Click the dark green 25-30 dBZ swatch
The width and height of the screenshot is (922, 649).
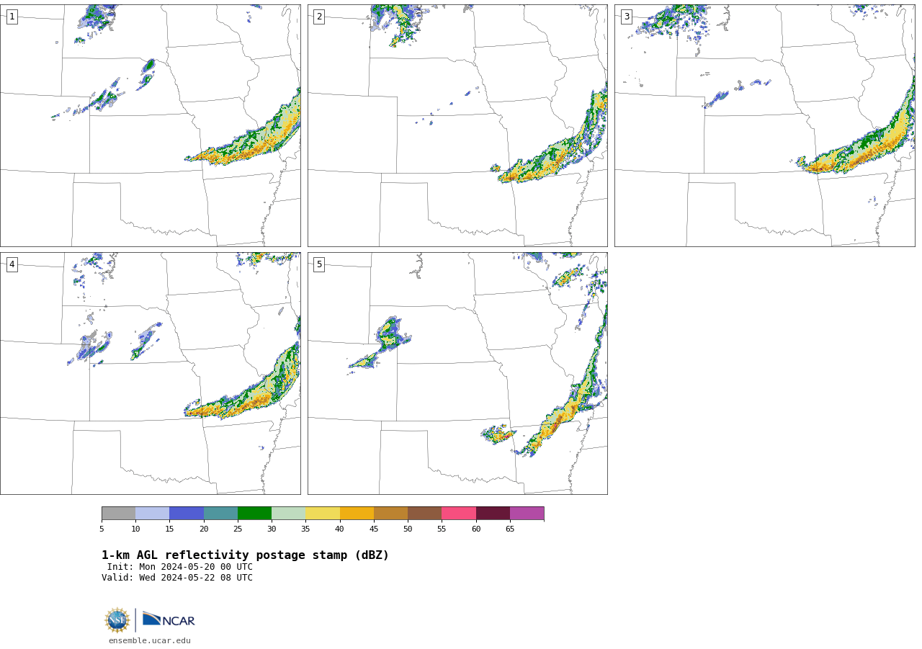(x=254, y=514)
